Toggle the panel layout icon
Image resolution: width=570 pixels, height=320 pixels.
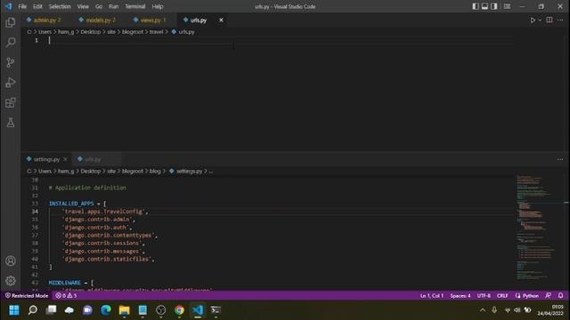point(484,6)
